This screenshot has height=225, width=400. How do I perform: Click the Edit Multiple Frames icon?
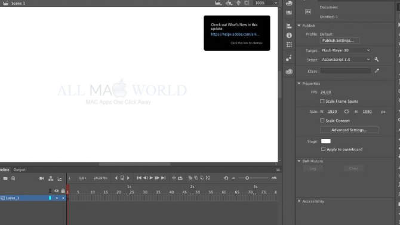[202, 178]
